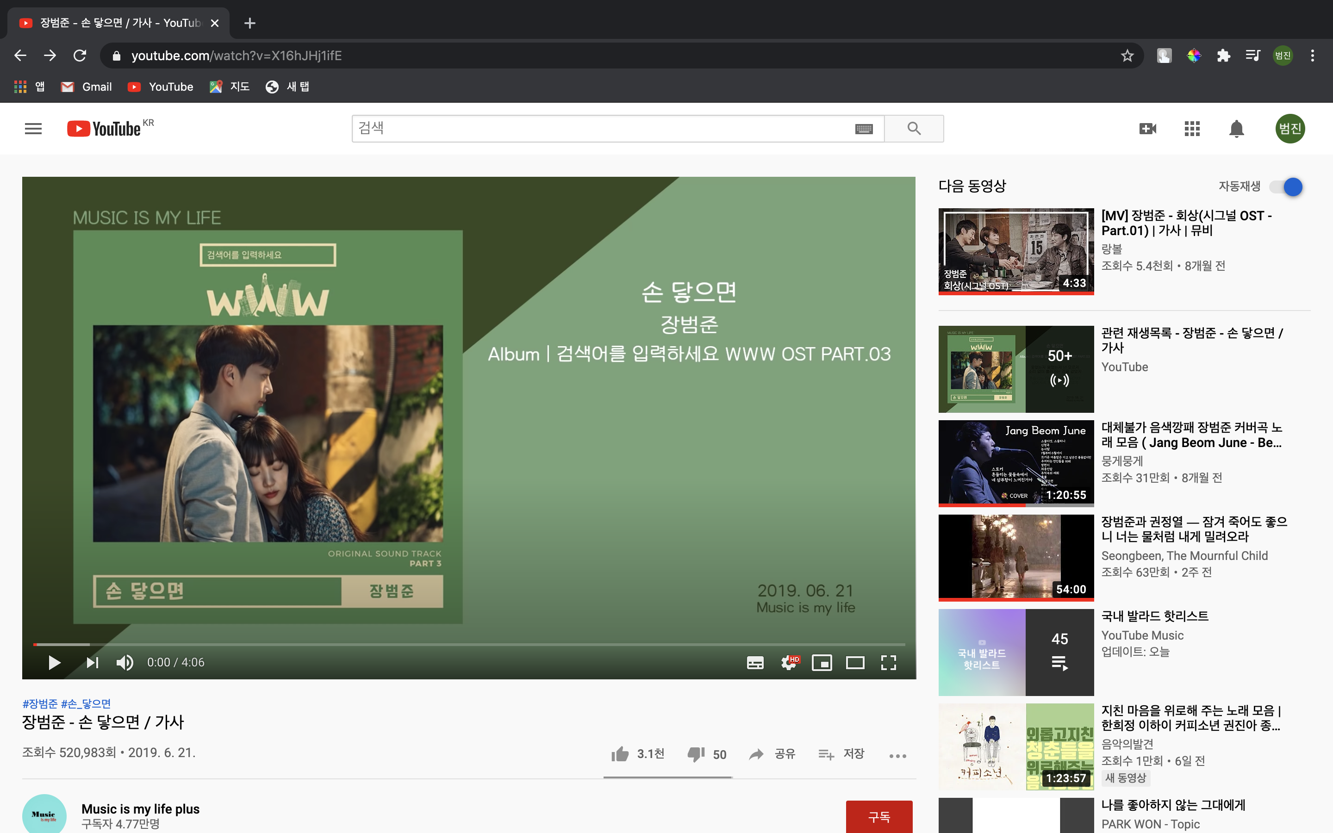Click the video progress bar
Screen dimensions: 1333x833
coord(468,644)
